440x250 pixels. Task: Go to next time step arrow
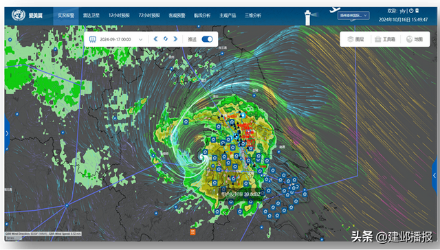[x=175, y=39]
